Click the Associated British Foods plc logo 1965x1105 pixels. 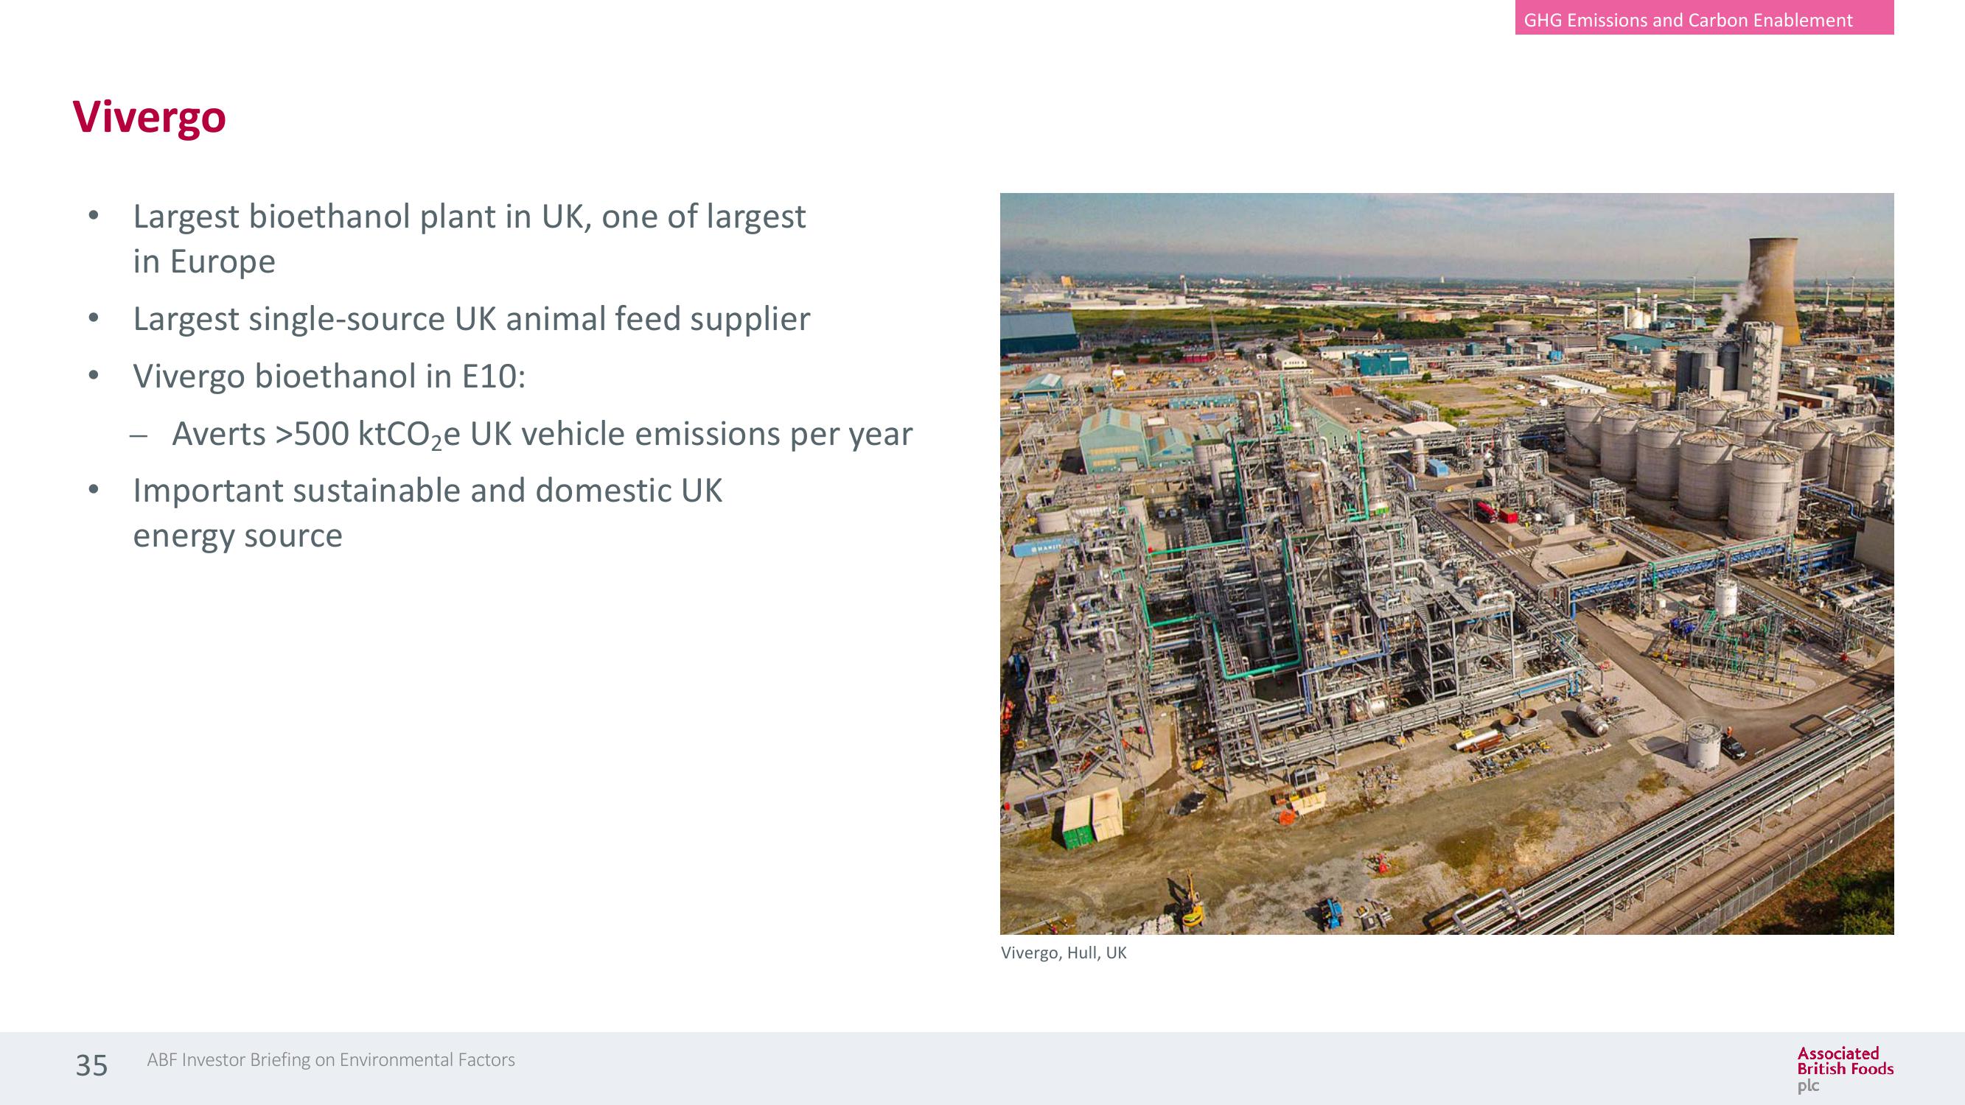pos(1844,1070)
